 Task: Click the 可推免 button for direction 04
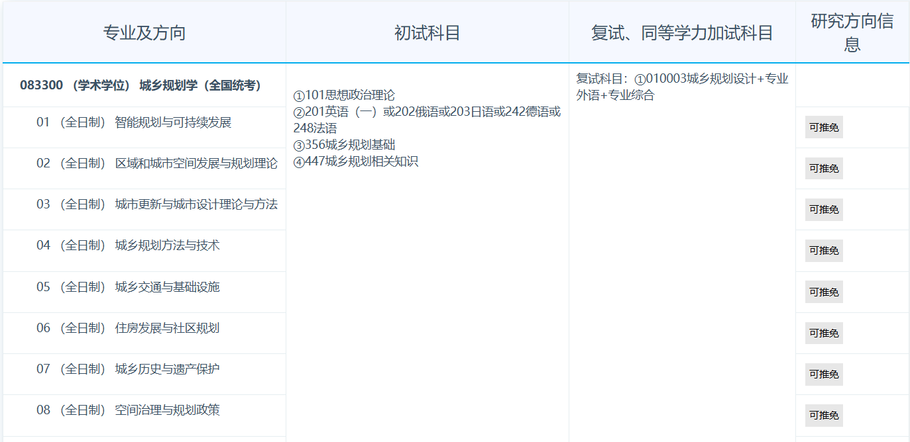(823, 250)
